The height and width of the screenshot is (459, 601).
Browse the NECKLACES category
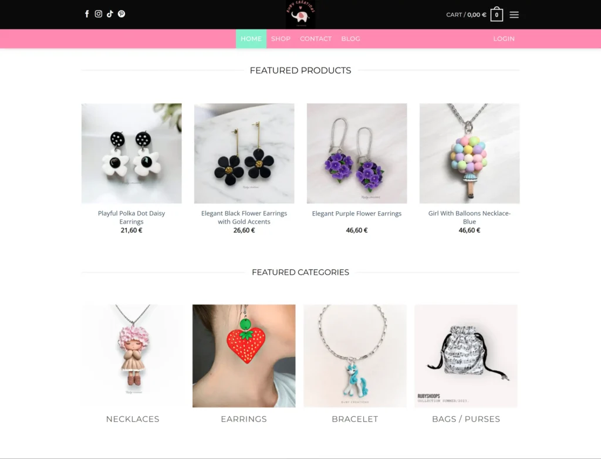tap(133, 419)
